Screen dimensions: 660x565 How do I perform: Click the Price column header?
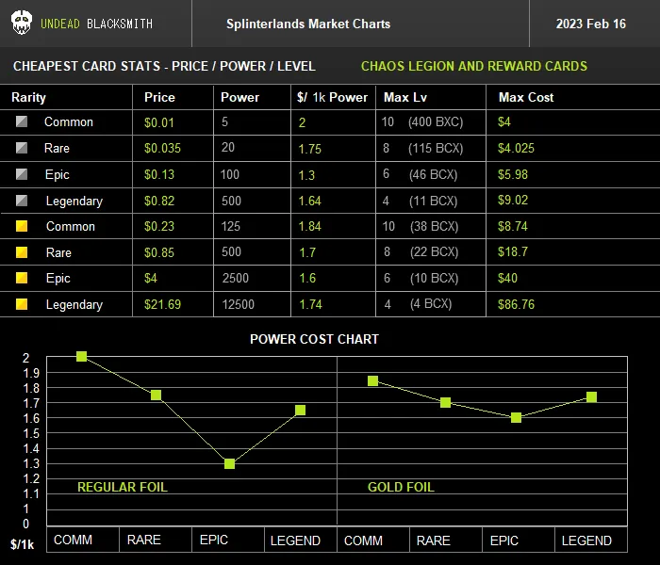click(x=159, y=97)
